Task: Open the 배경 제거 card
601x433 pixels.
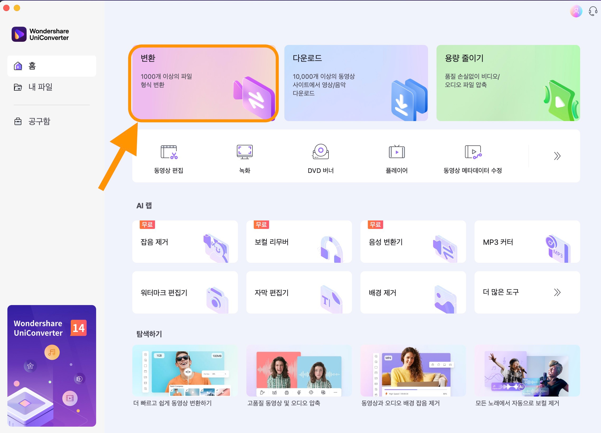Action: [413, 292]
